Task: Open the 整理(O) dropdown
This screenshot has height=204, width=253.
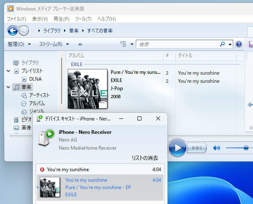Action: (19, 44)
